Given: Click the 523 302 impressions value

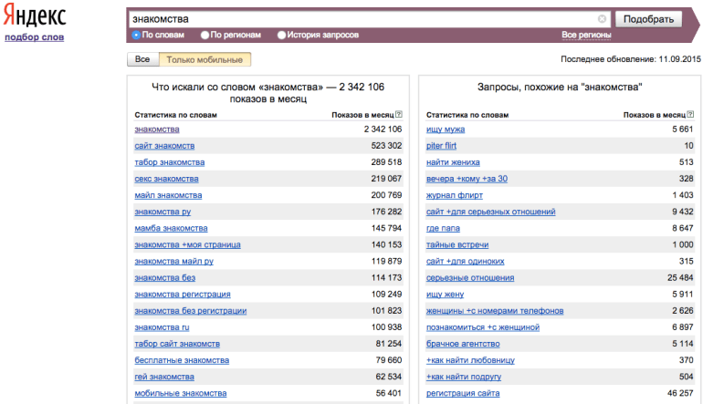Looking at the screenshot, I should [386, 146].
